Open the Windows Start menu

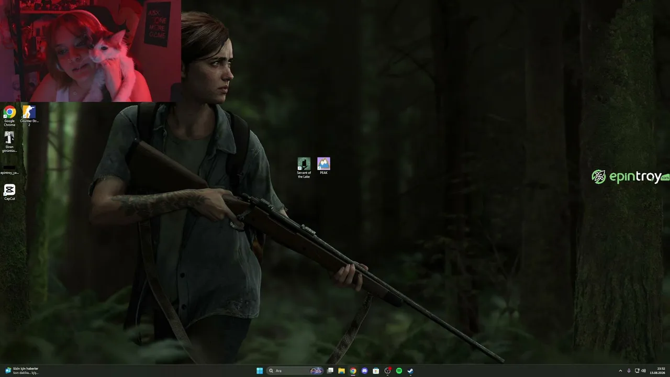coord(260,371)
